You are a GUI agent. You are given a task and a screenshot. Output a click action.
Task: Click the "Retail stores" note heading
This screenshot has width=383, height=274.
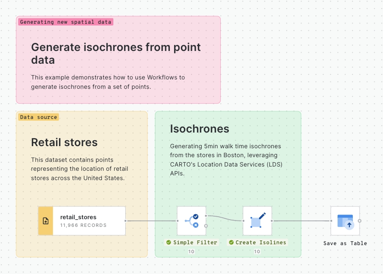[64, 142]
